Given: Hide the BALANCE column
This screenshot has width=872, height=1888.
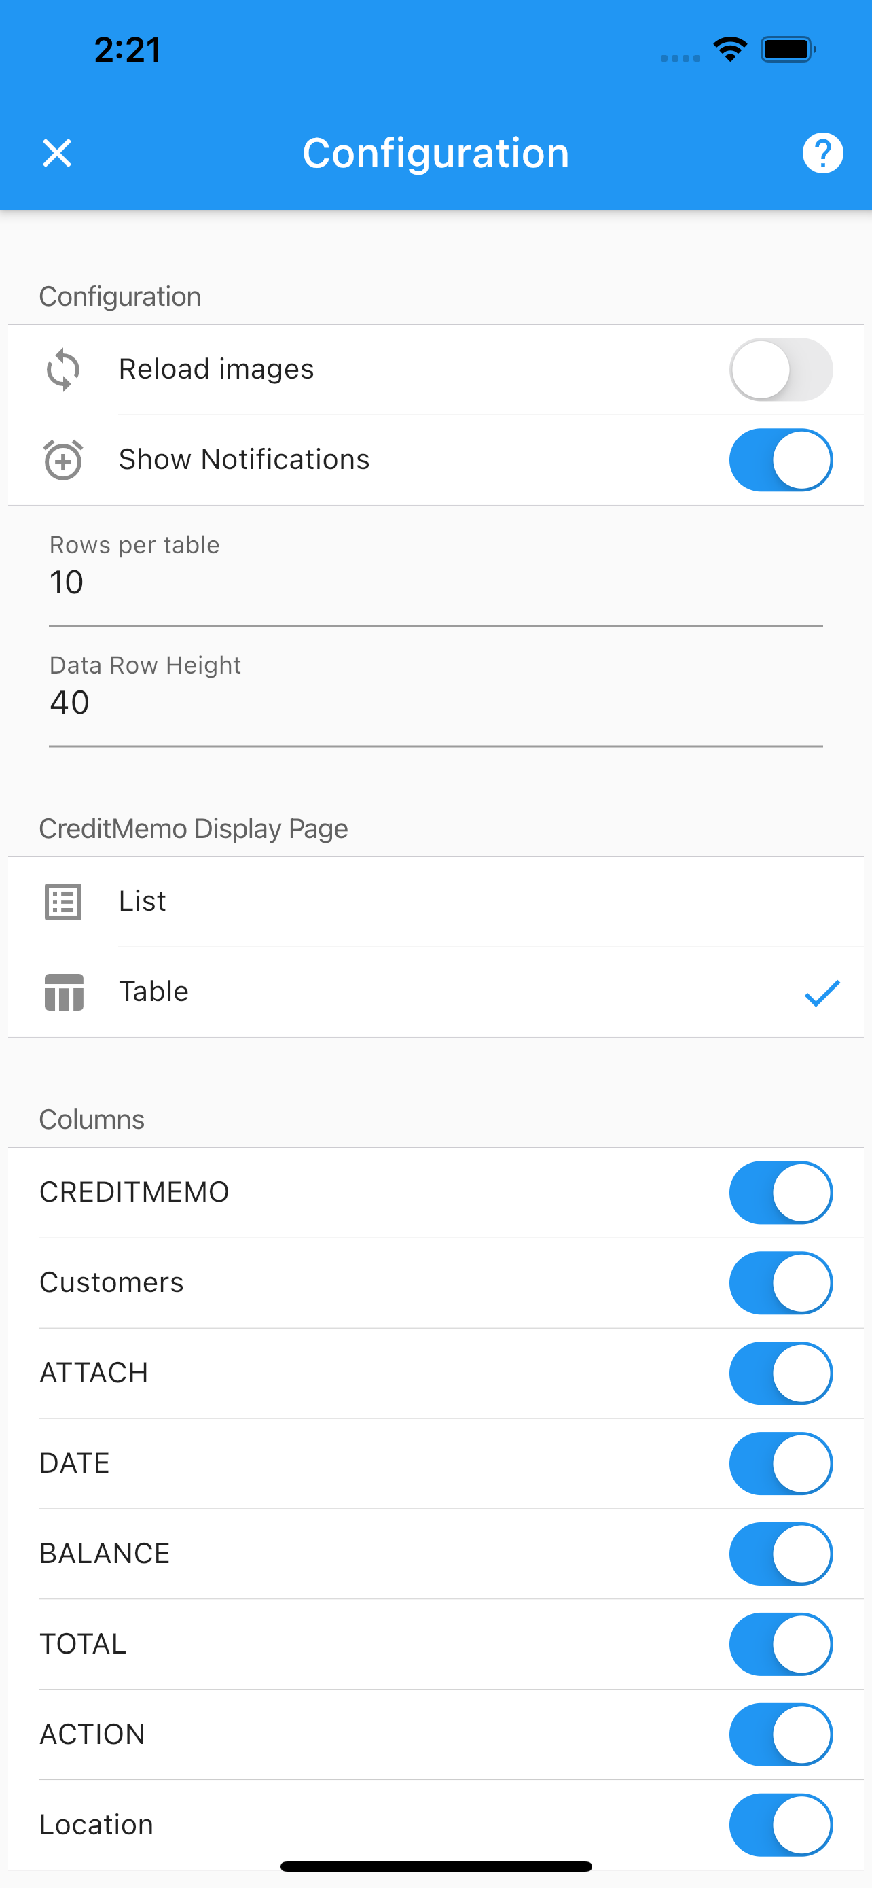Looking at the screenshot, I should [780, 1554].
